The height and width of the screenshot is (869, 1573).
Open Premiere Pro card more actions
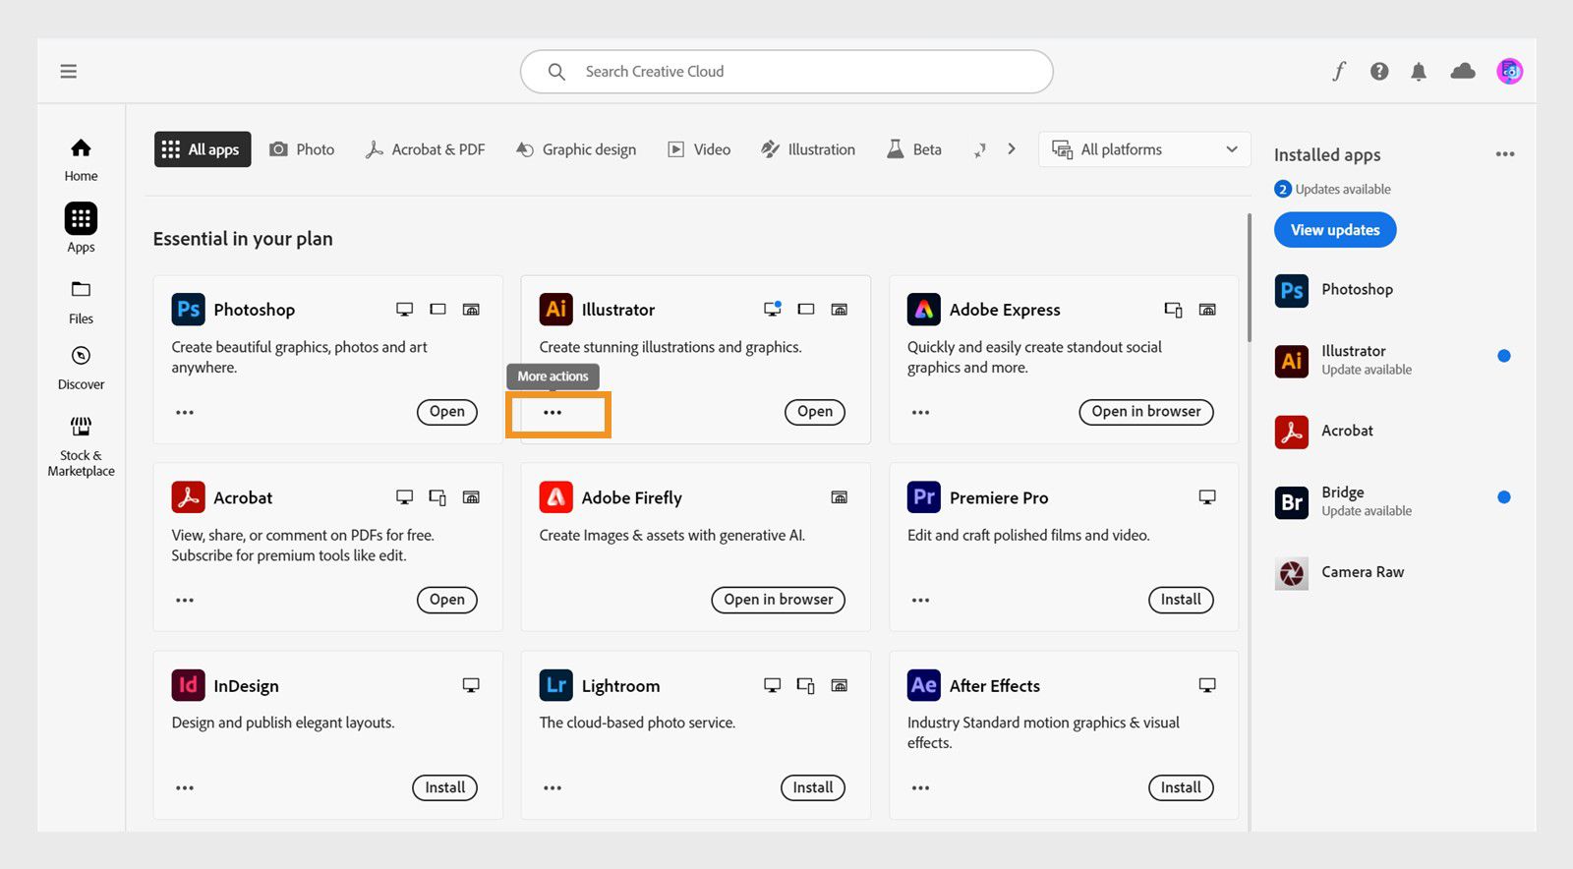(x=920, y=601)
